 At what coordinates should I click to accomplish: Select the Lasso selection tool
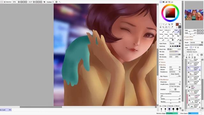(163, 24)
